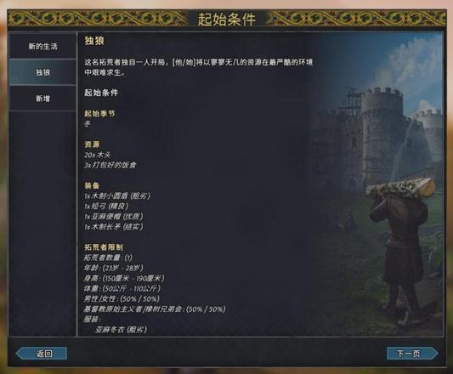Click the 20x 木头 resource entry
This screenshot has width=453, height=374.
98,155
